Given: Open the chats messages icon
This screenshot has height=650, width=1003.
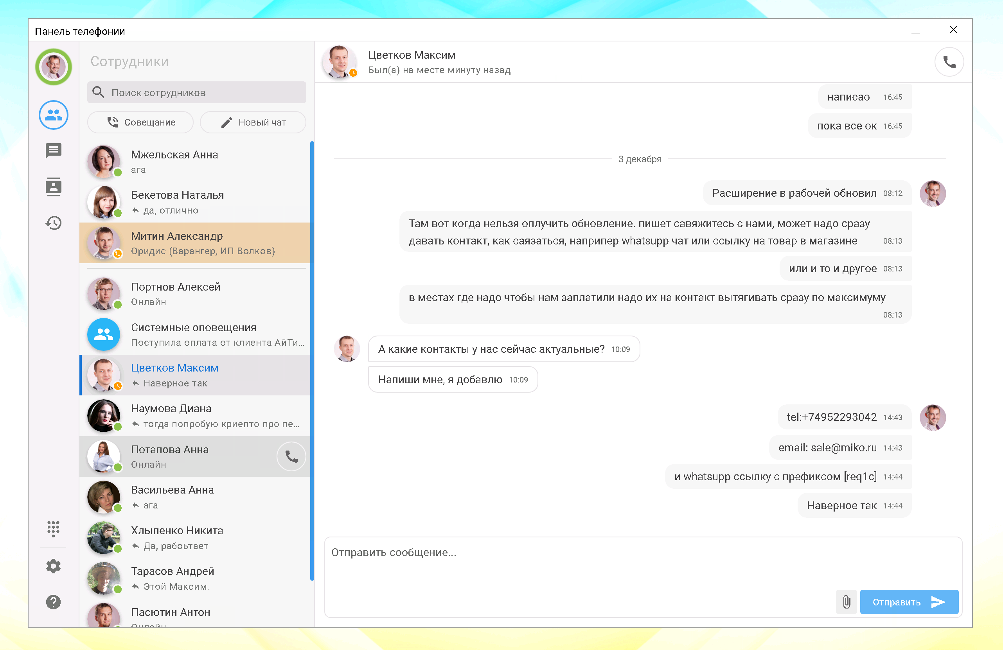Looking at the screenshot, I should (54, 151).
